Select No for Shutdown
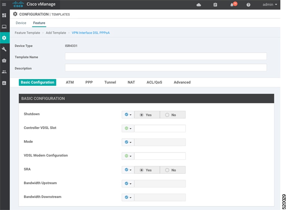 173,115
